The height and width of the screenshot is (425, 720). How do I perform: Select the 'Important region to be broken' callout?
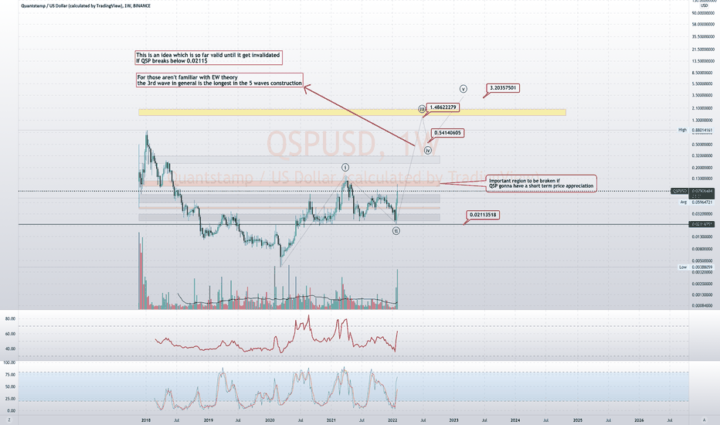[542, 183]
